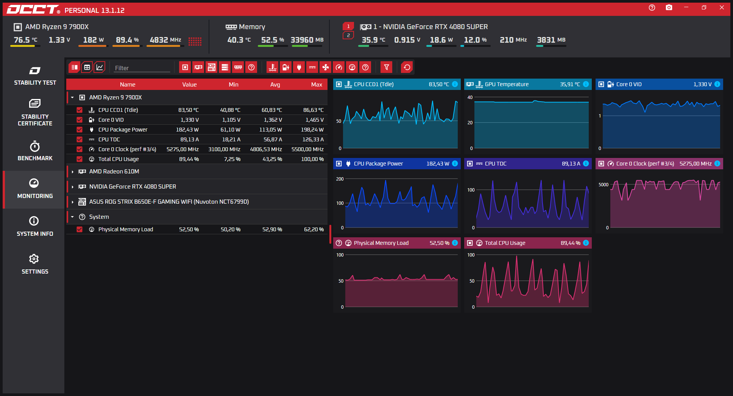Click the 'CPU Package Power' graph title

point(378,164)
